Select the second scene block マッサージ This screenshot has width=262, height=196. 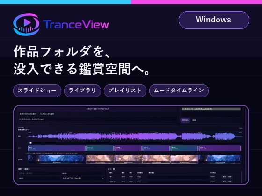tap(100, 148)
